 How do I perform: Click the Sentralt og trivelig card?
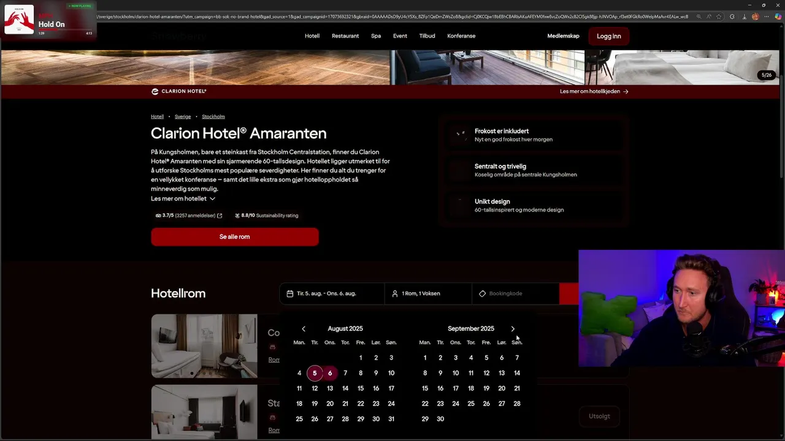pos(534,170)
